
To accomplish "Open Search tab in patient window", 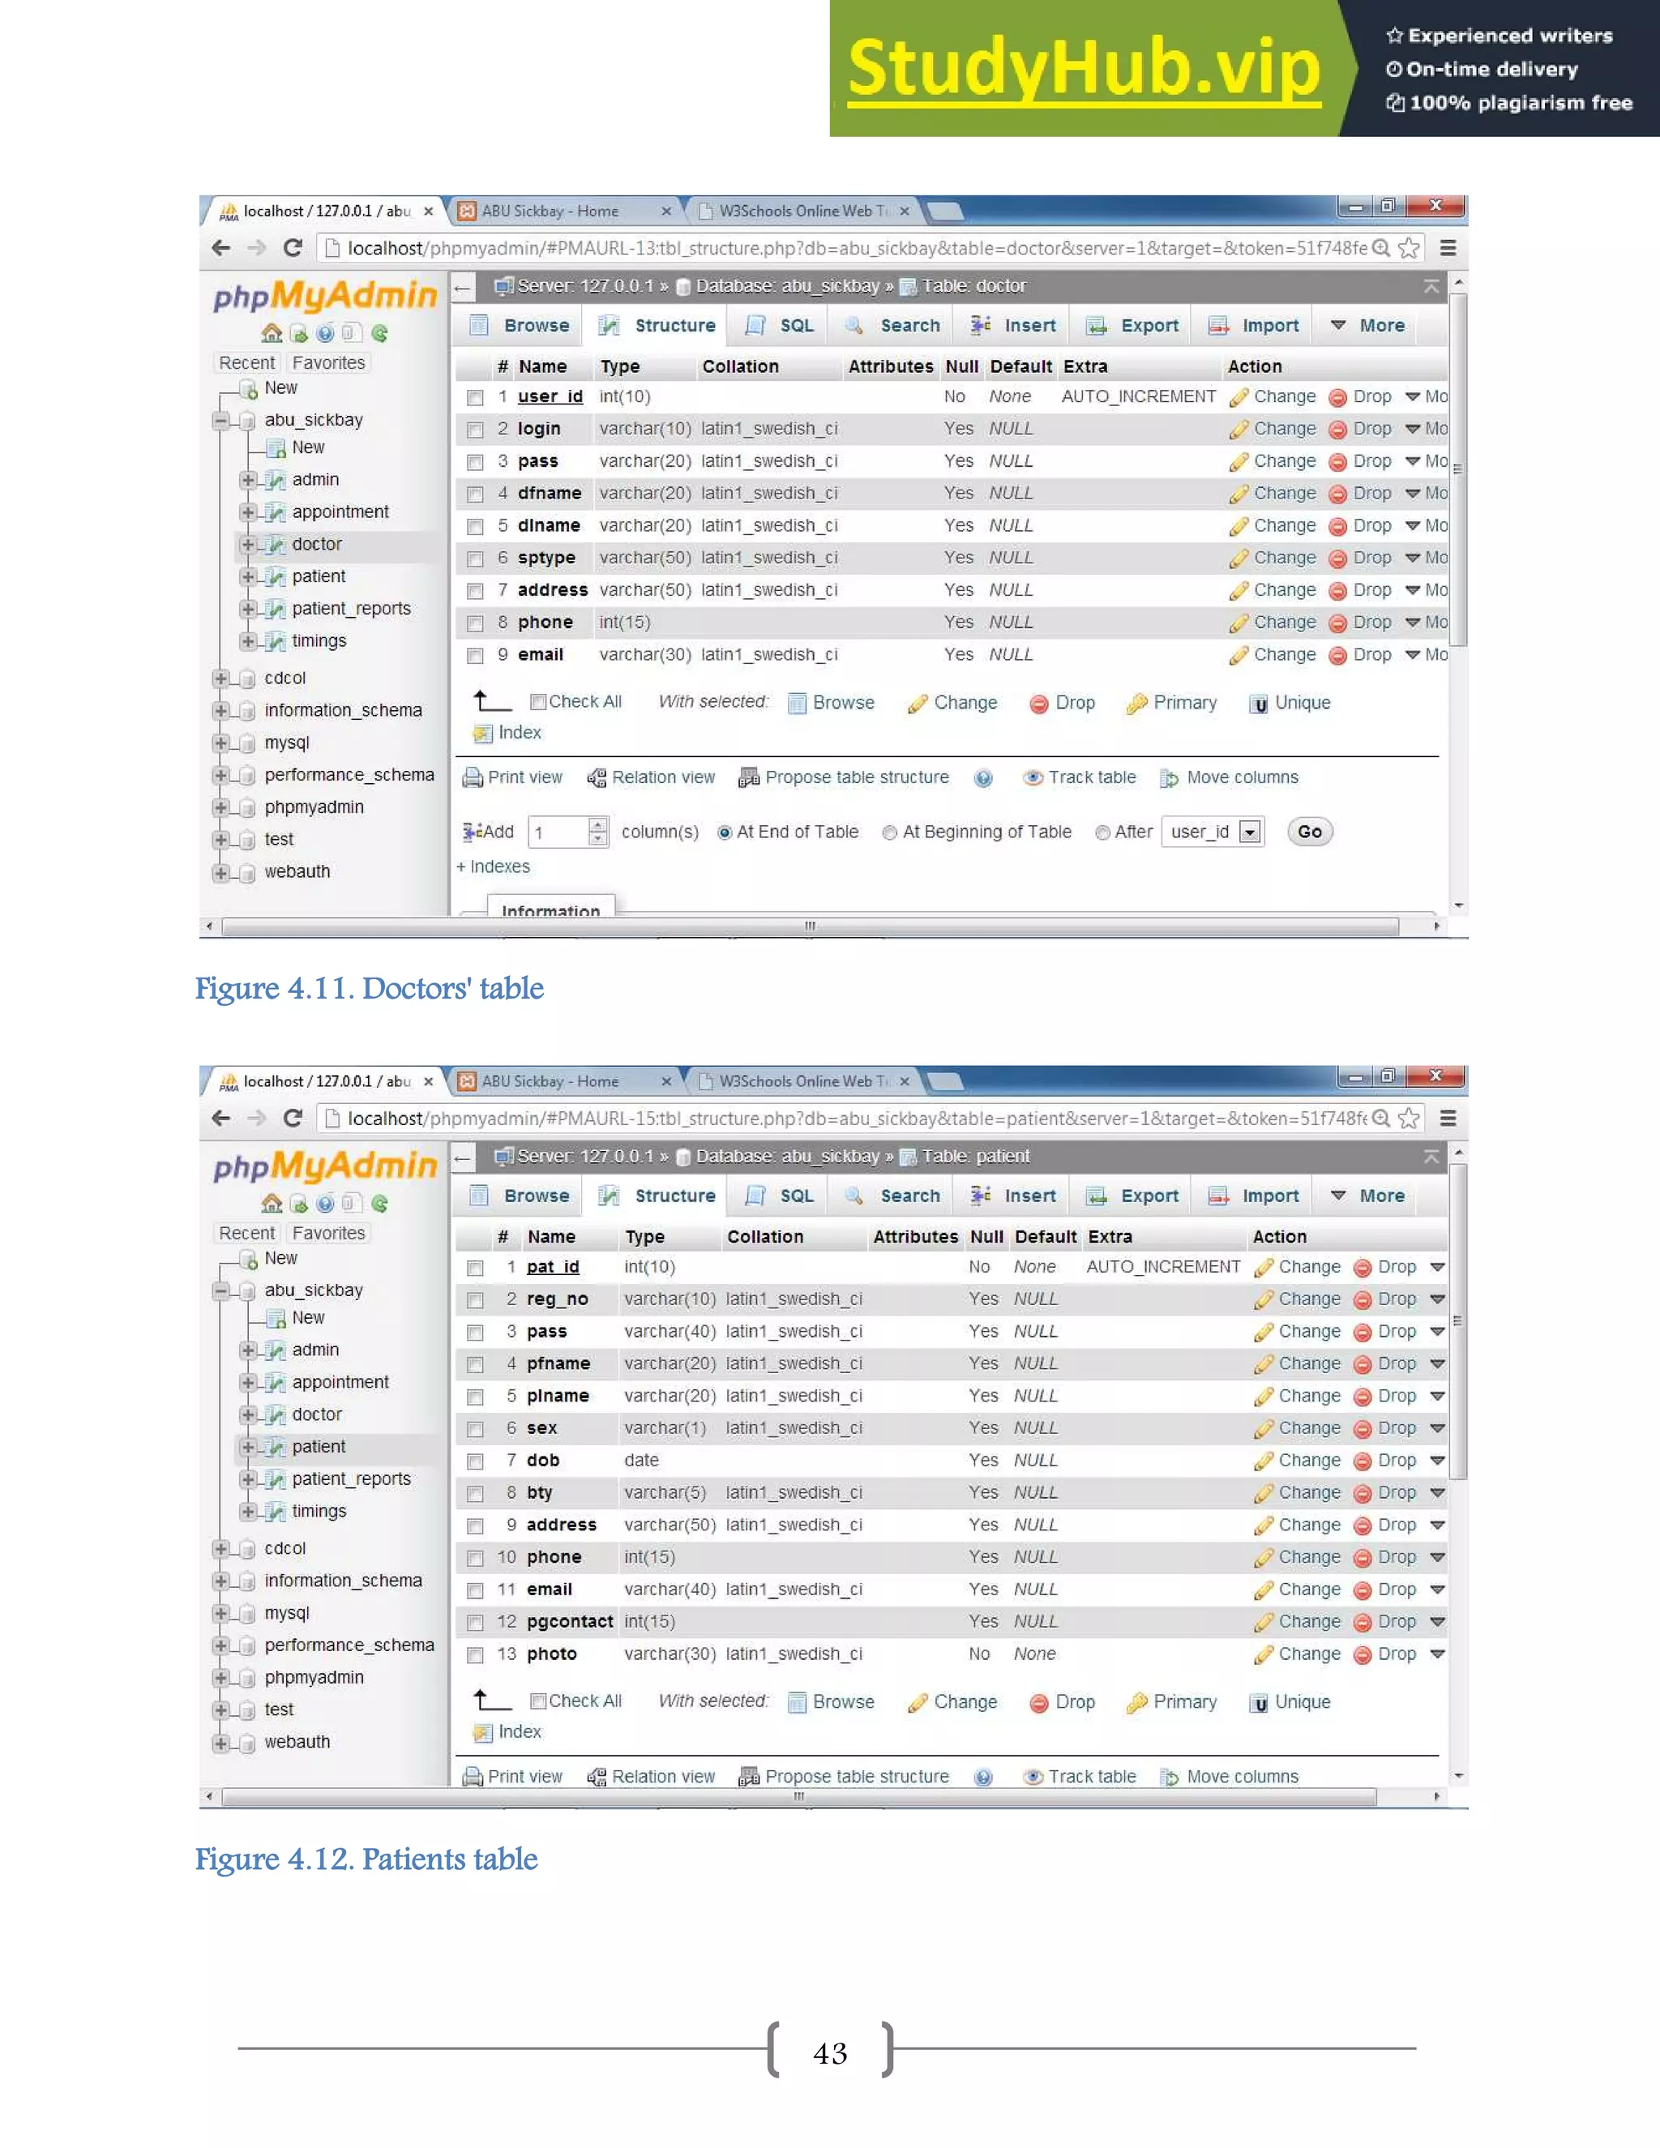I will point(893,1196).
